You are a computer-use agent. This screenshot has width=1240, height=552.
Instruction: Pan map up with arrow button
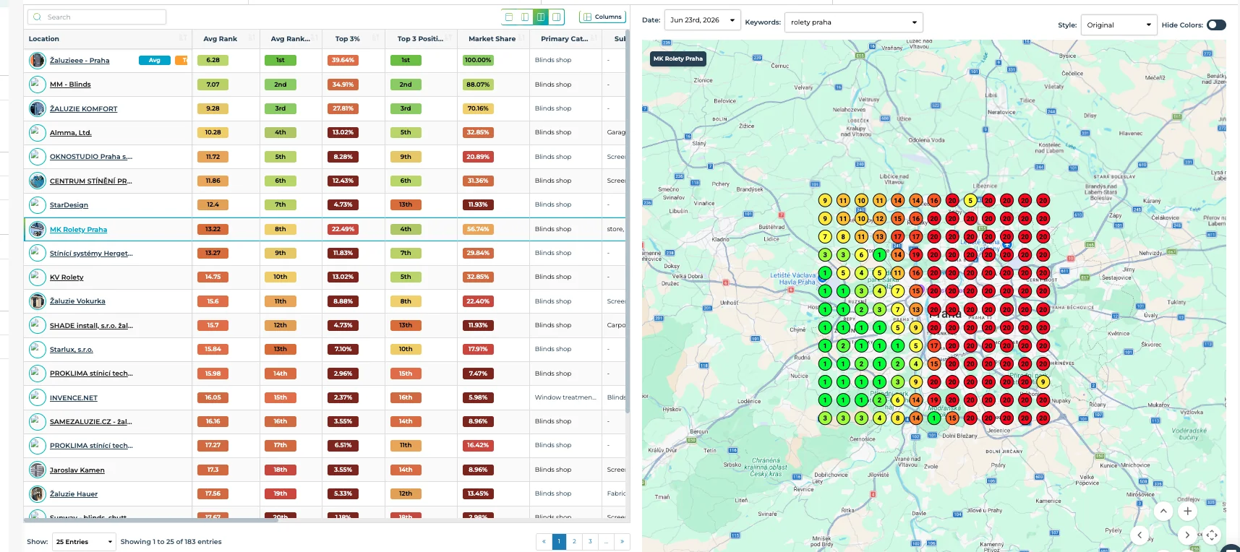point(1163,512)
